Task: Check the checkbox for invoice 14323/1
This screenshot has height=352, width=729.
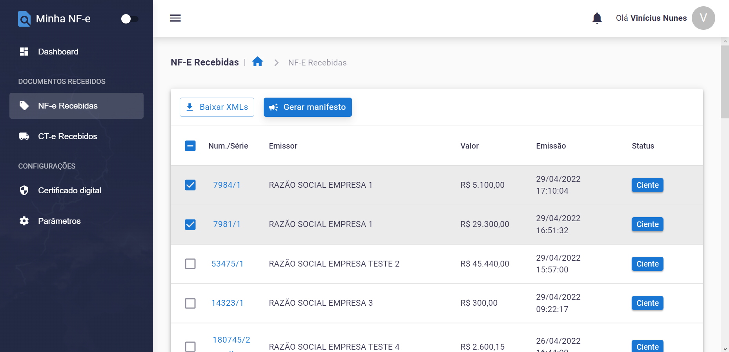Action: click(190, 303)
